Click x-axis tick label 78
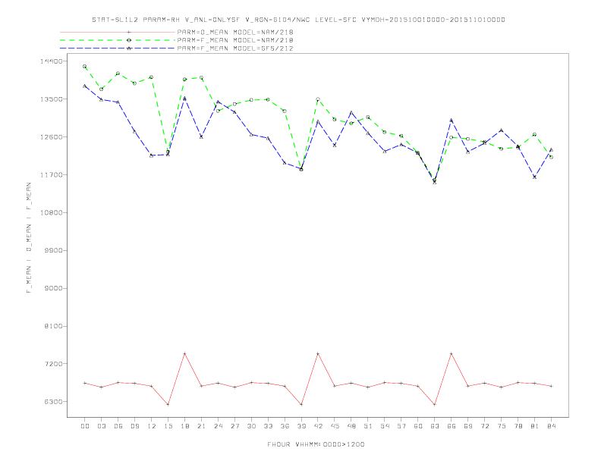 pos(518,426)
